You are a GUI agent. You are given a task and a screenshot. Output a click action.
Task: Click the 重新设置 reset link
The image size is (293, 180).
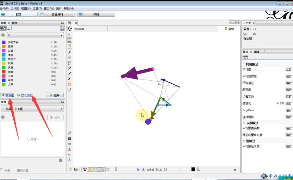[x=23, y=170]
